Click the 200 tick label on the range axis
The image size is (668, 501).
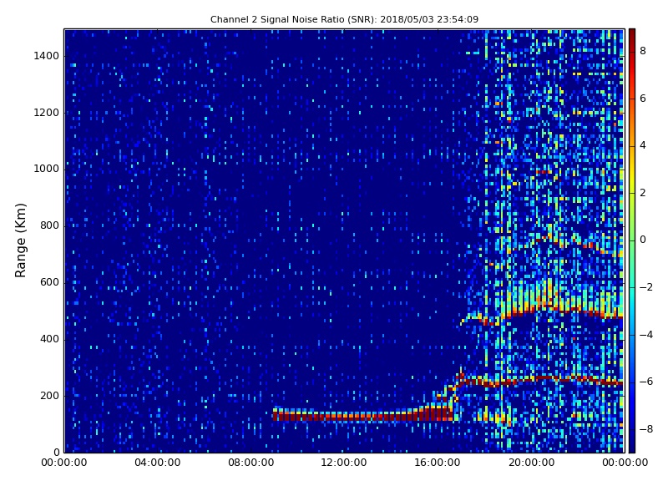pyautogui.click(x=49, y=395)
